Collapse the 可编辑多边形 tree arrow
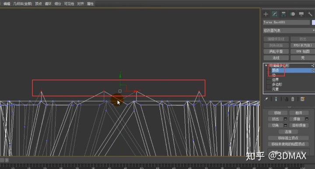 [266, 66]
